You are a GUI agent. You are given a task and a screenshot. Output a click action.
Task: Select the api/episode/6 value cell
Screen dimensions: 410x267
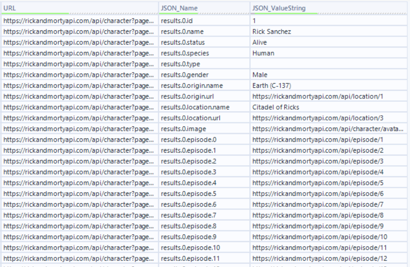click(x=329, y=194)
